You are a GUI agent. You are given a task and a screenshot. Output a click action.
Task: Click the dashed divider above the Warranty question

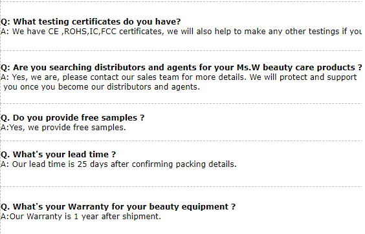click(181, 186)
